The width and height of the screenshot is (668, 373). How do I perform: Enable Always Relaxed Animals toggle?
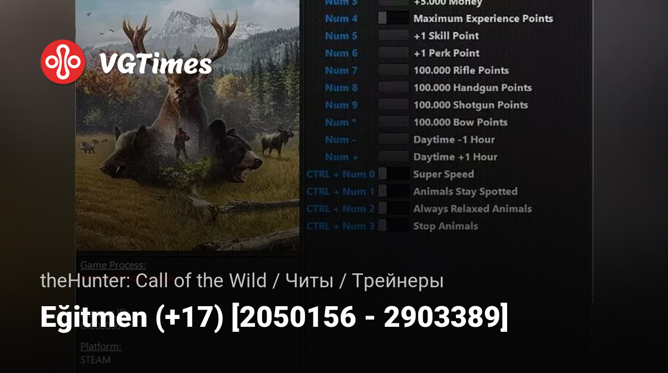tap(394, 208)
